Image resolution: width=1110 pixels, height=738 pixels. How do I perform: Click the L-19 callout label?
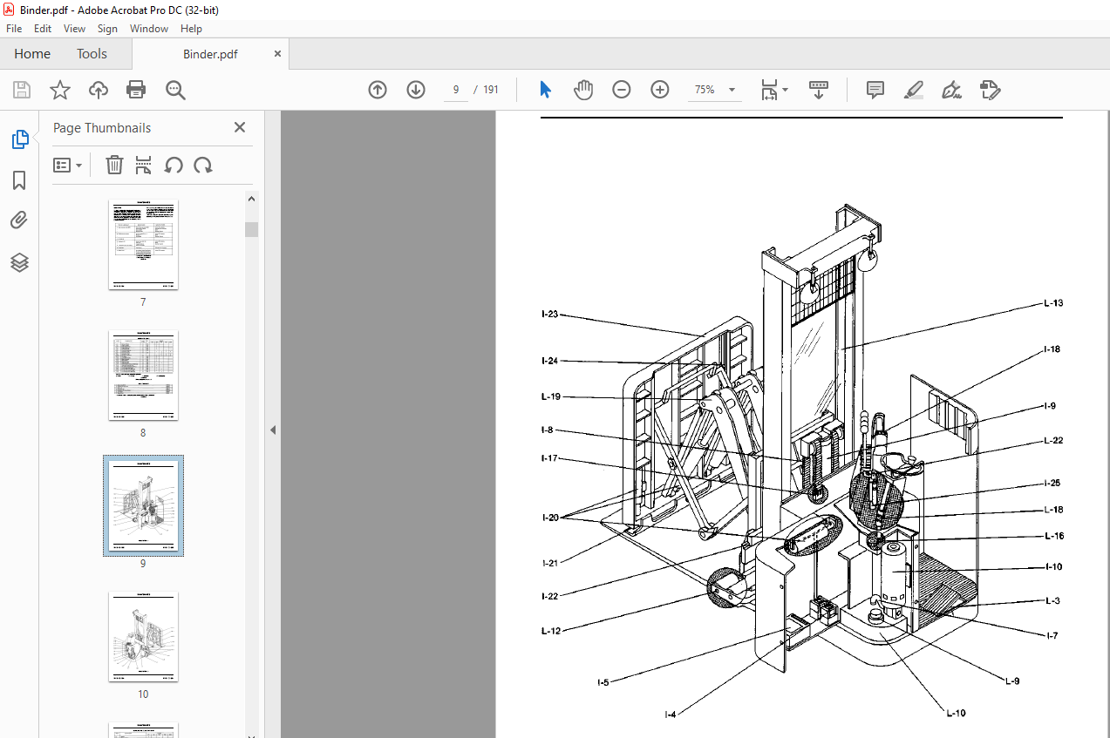pyautogui.click(x=550, y=396)
